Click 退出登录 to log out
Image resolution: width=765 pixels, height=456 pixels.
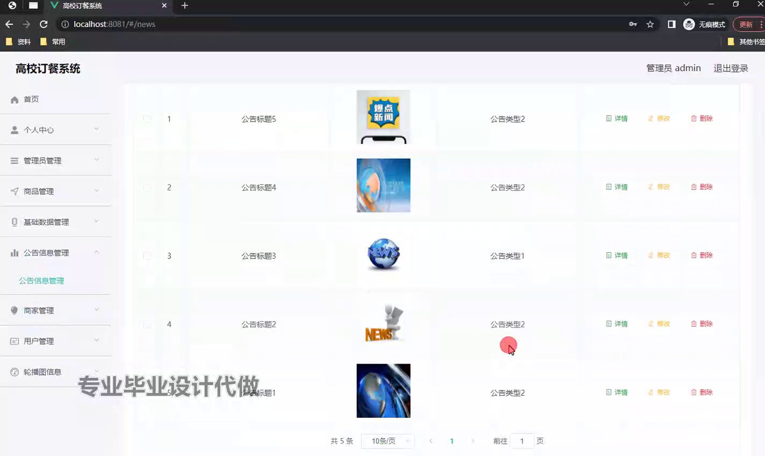click(731, 68)
